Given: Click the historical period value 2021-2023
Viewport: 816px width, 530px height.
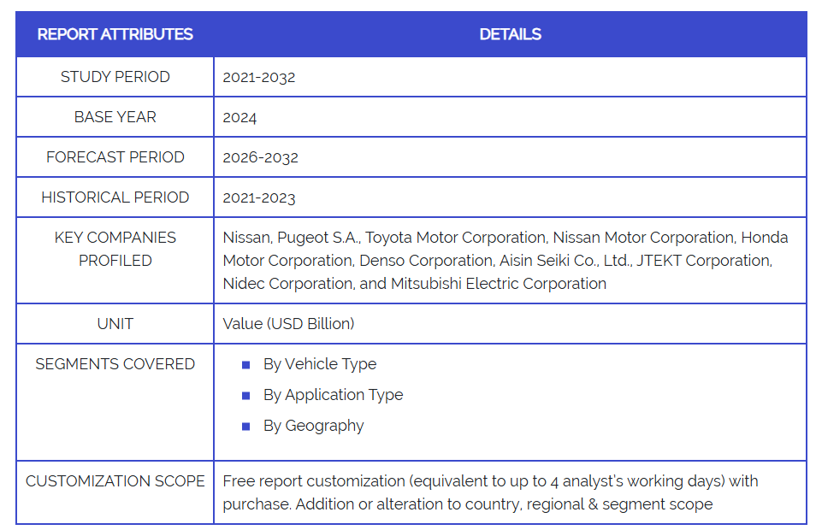Looking at the screenshot, I should point(259,197).
